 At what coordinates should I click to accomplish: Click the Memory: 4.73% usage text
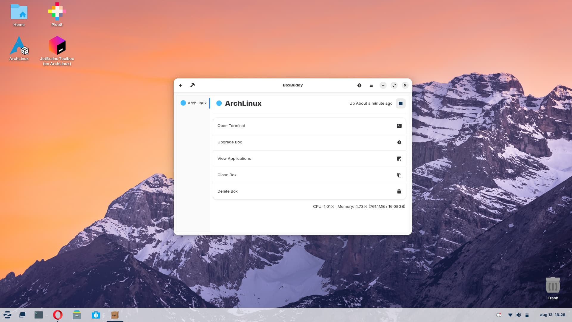tap(371, 206)
